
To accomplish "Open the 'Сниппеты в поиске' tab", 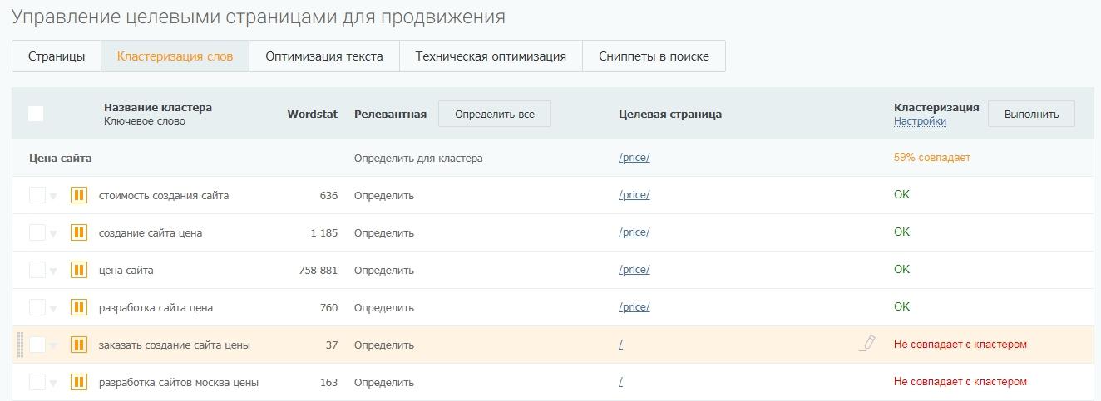I will click(x=654, y=56).
